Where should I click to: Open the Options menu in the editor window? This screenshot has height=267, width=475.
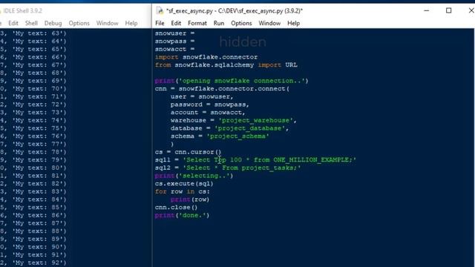[x=241, y=23]
